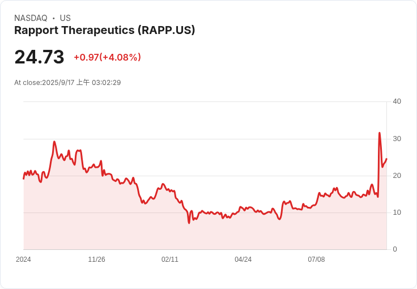Screen dimensions: 417x289
Task: Click the 20 y-axis value label
Action: pos(397,176)
